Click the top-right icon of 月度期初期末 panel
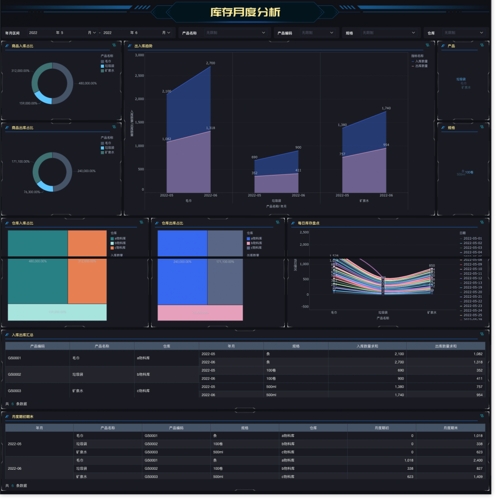 pos(482,416)
